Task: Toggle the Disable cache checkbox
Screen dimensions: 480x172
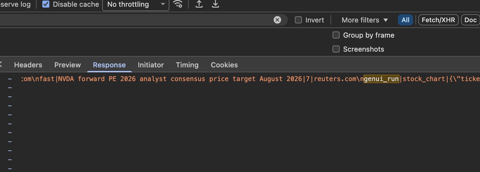Action: pyautogui.click(x=46, y=4)
